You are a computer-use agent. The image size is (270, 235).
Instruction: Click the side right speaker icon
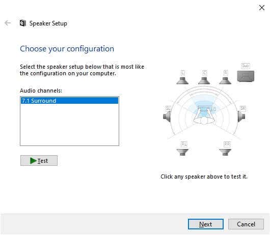[x=241, y=116]
